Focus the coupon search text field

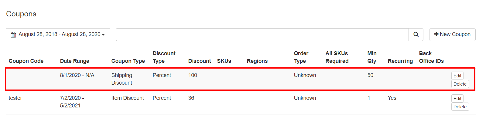262,35
